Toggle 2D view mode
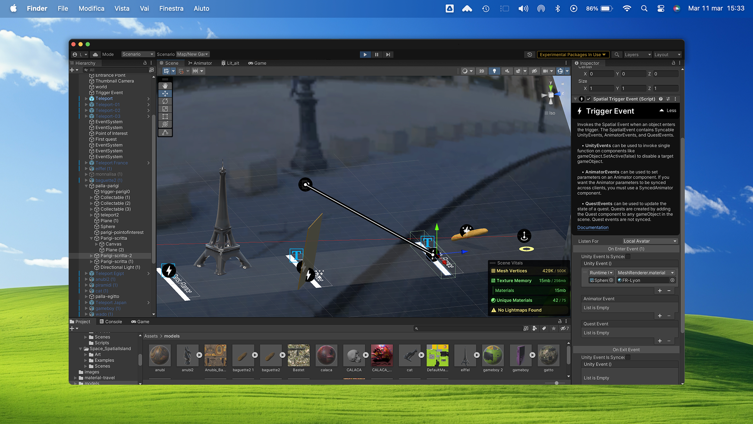753x424 pixels. tap(482, 71)
